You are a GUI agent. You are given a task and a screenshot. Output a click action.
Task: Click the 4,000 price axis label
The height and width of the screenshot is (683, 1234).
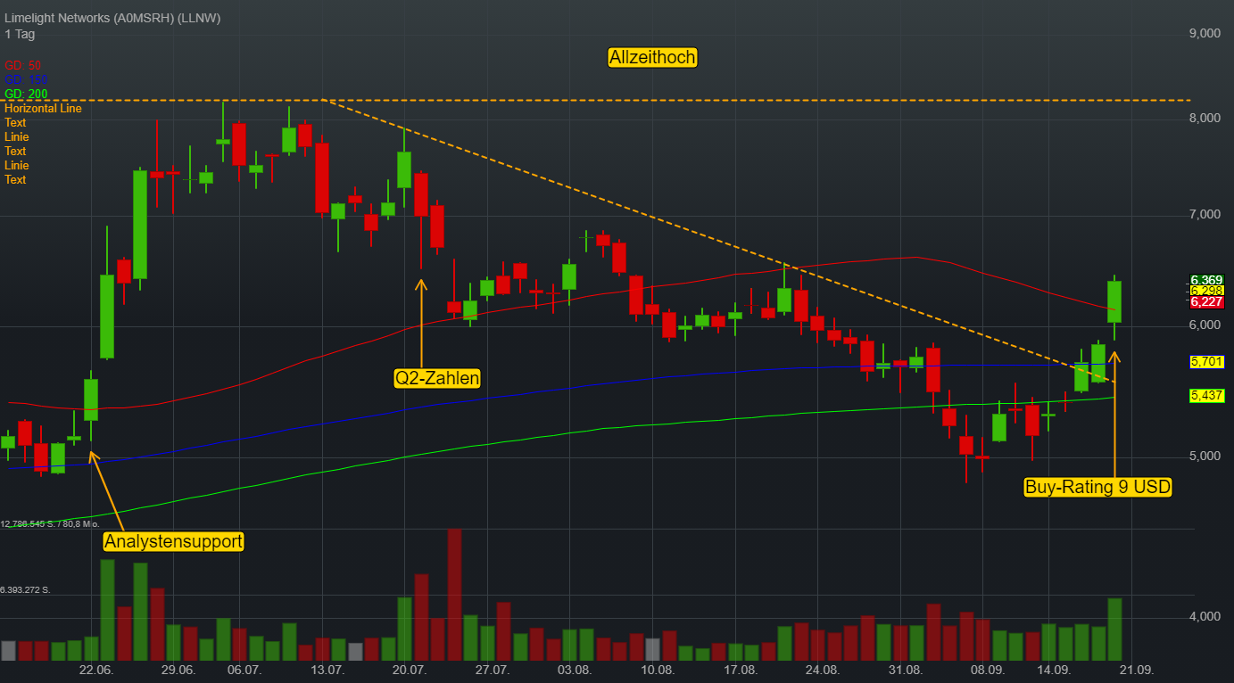1205,617
